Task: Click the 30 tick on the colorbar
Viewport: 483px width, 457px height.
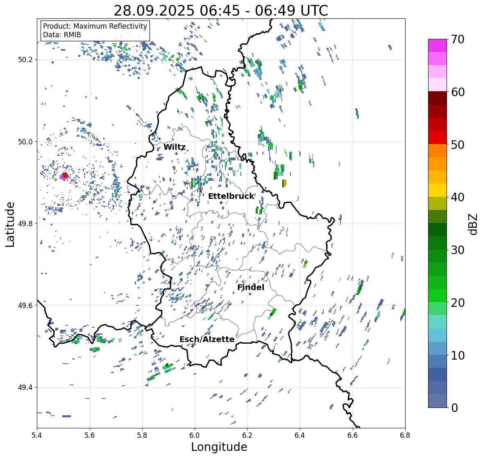Action: tap(458, 250)
